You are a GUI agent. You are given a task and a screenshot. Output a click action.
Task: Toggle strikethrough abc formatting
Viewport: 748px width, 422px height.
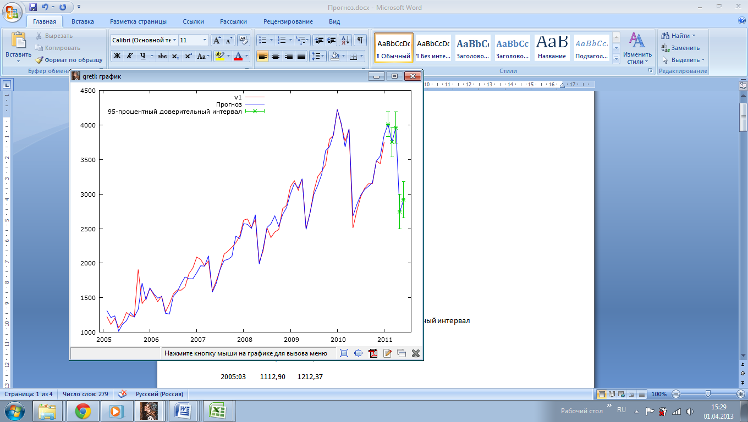pos(162,55)
